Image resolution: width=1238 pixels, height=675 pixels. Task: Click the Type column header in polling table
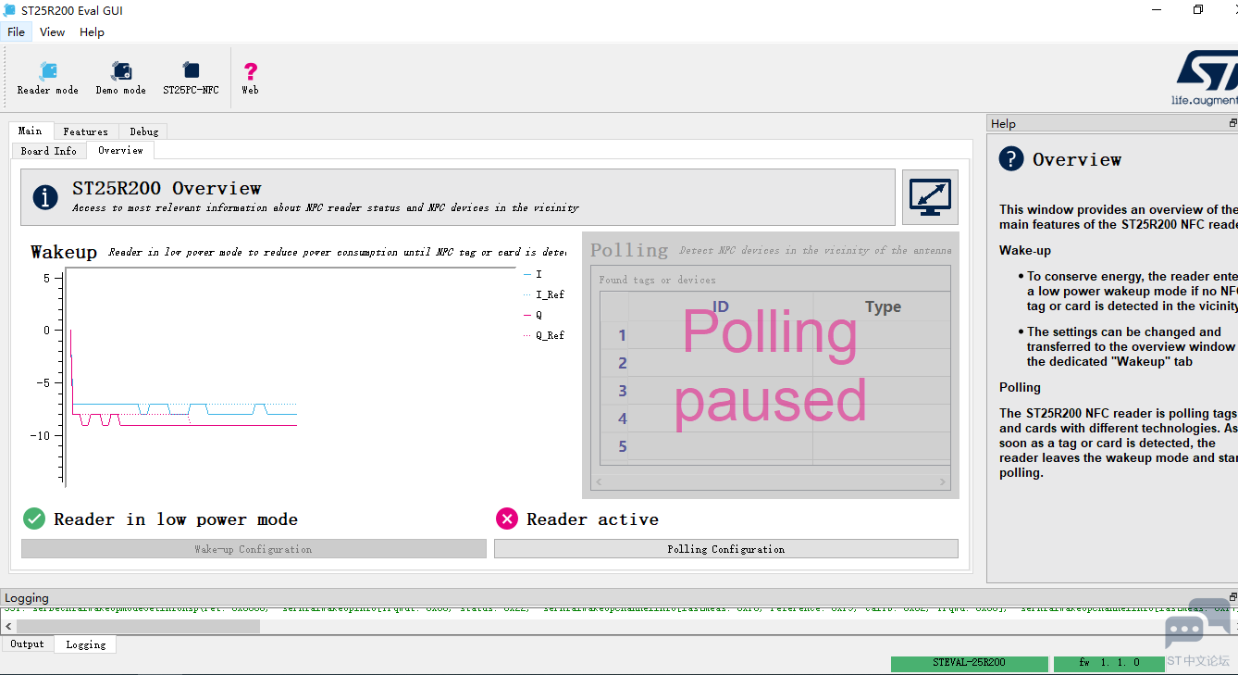click(x=883, y=306)
